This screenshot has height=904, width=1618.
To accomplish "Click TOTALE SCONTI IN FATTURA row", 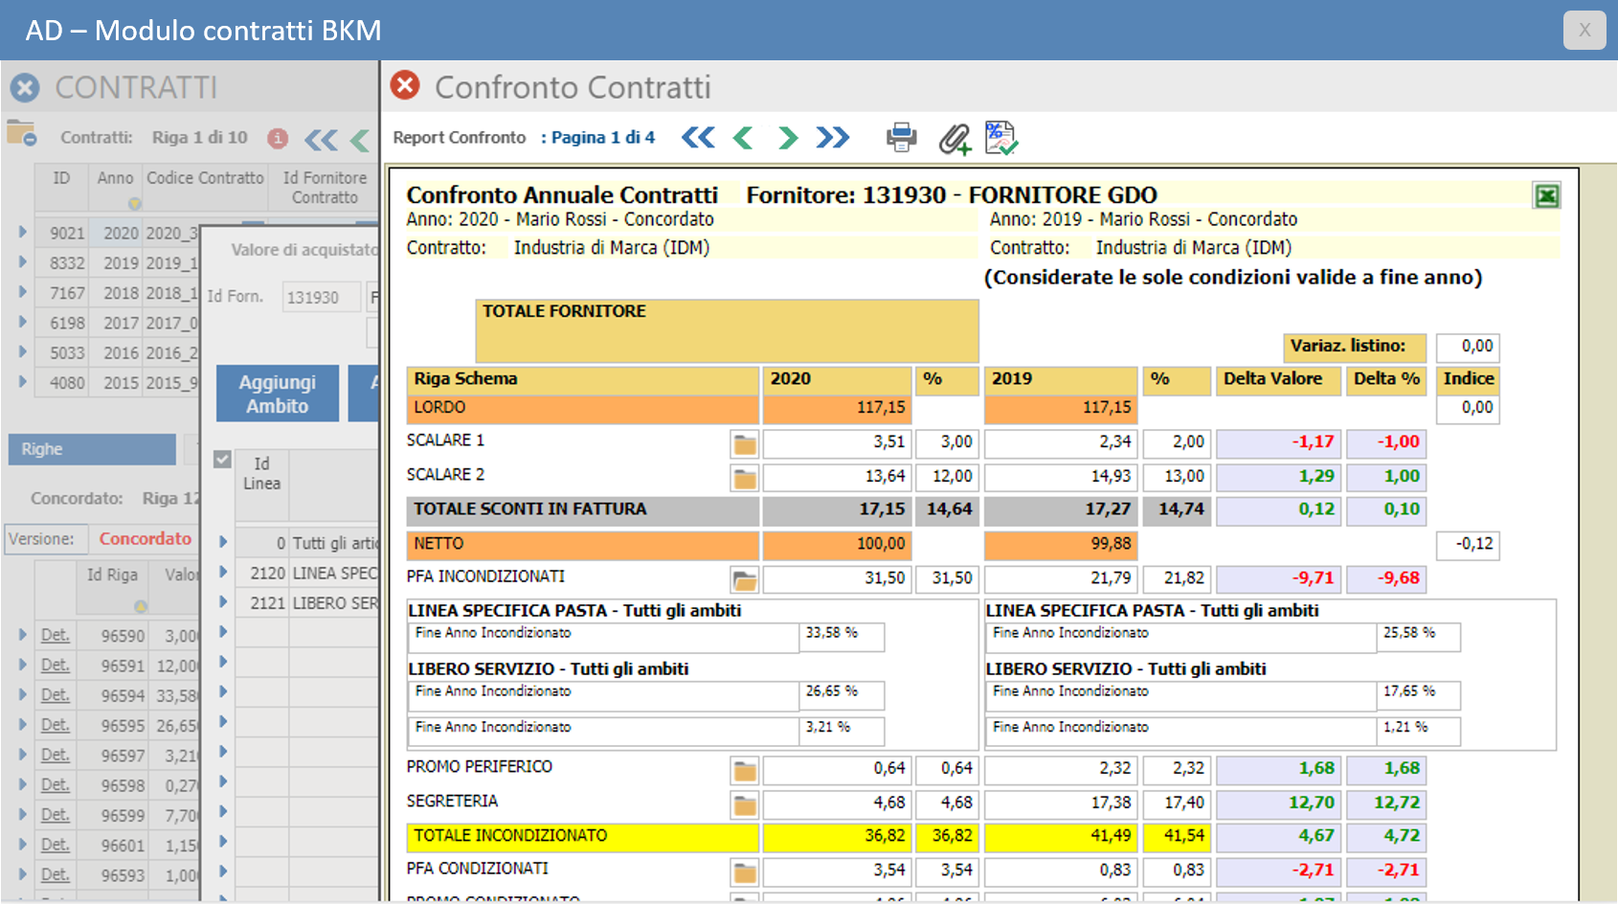I will click(x=582, y=509).
